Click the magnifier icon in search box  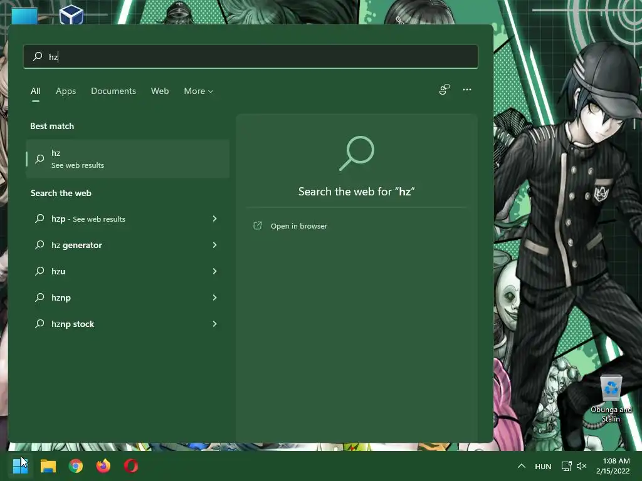pyautogui.click(x=38, y=56)
